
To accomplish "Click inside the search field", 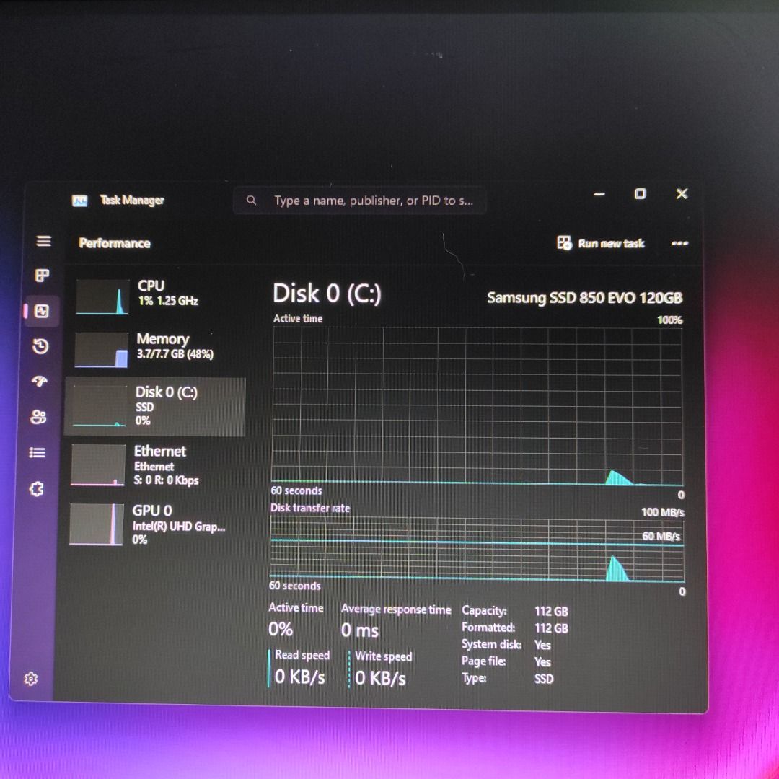I will (361, 201).
